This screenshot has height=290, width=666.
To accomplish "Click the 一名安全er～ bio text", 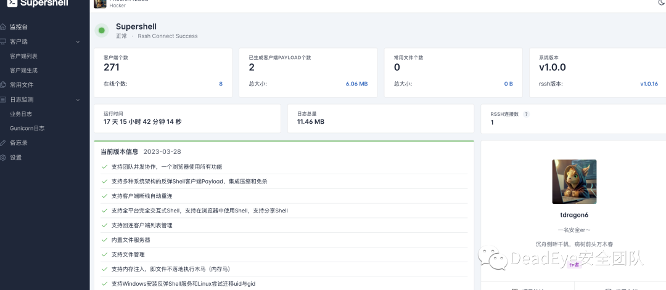I will coord(574,230).
